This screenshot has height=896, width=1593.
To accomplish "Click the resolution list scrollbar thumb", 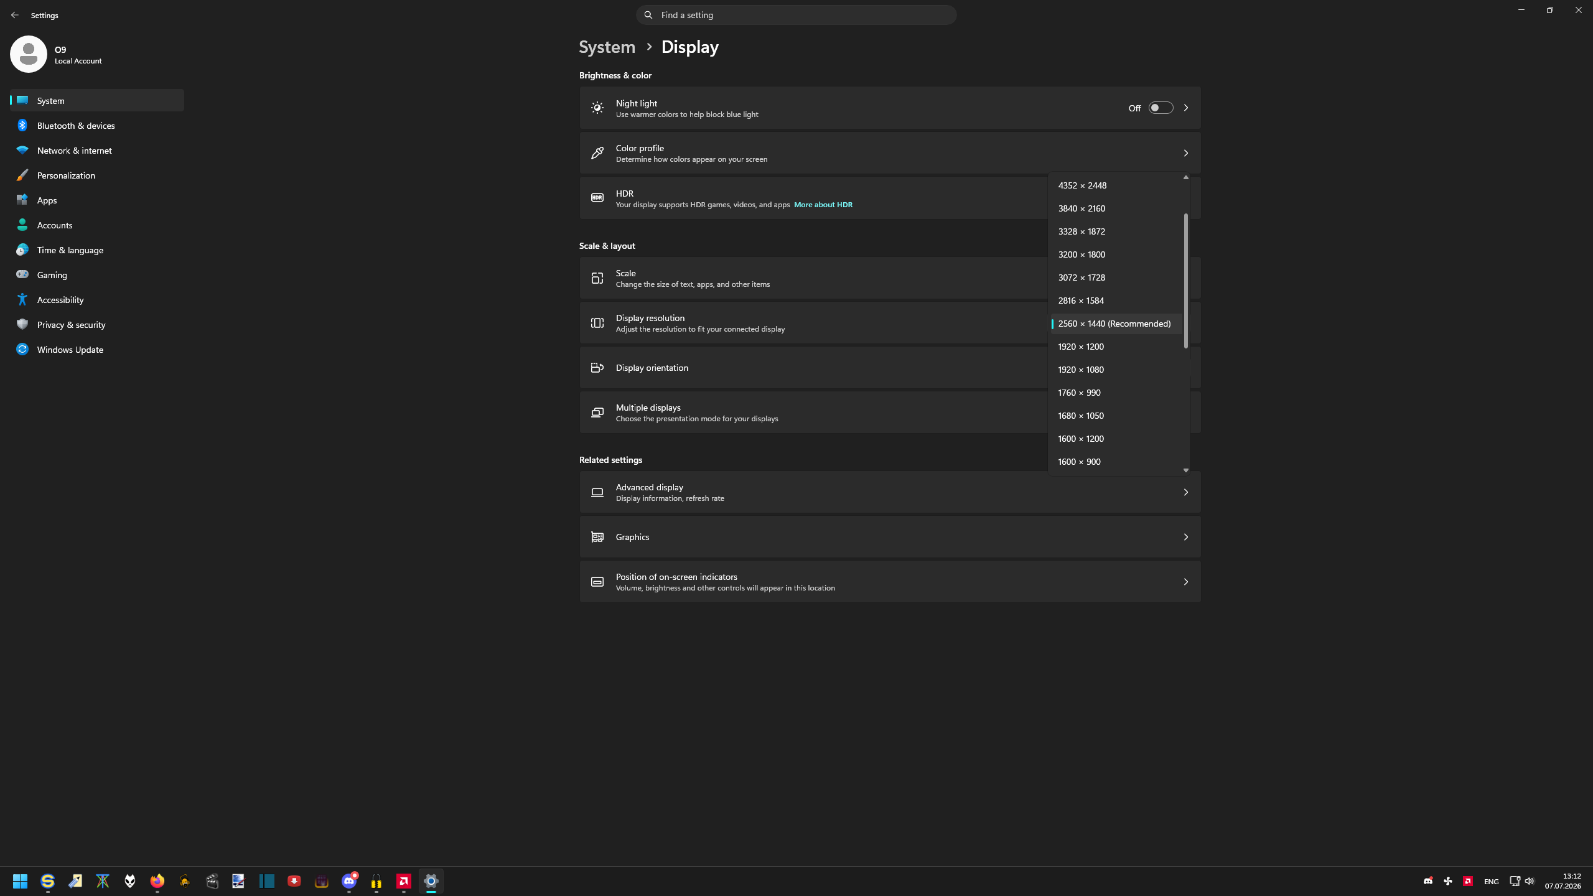I will (x=1186, y=281).
